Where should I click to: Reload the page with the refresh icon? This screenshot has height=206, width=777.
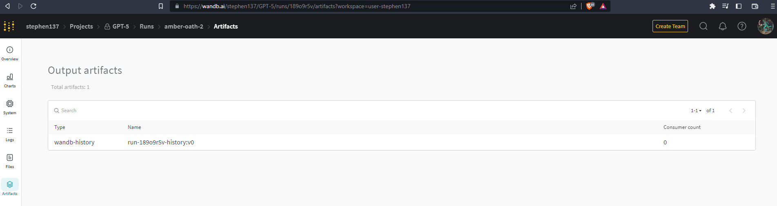pos(33,6)
